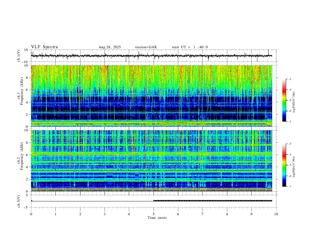Click the ch.1 color scale bar

(284, 100)
